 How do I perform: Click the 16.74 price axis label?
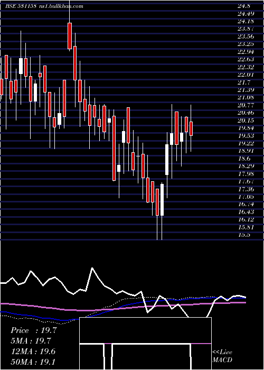(246, 205)
